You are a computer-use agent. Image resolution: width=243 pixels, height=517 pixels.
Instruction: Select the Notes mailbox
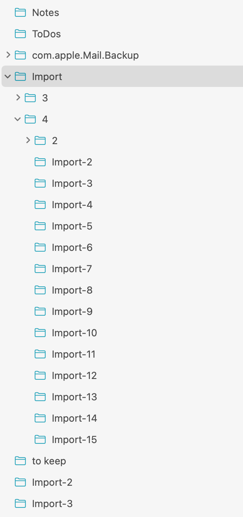click(x=45, y=13)
